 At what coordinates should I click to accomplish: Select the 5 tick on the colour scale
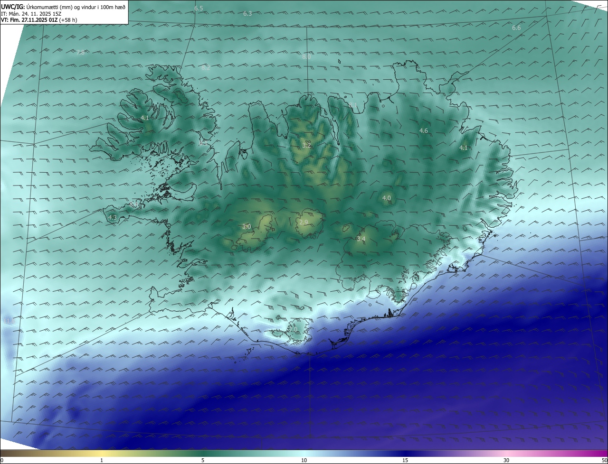pos(203,460)
